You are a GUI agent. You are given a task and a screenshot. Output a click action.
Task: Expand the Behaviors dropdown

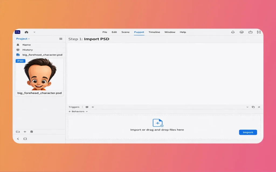(x=78, y=112)
